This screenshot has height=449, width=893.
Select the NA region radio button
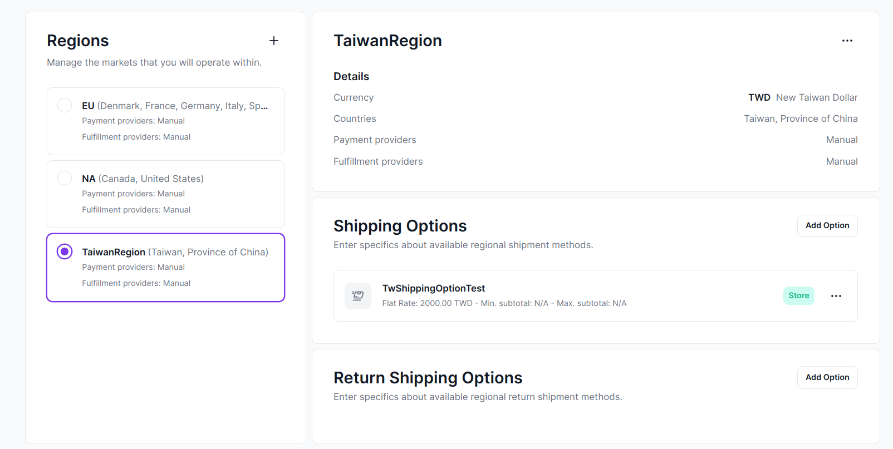click(x=65, y=178)
